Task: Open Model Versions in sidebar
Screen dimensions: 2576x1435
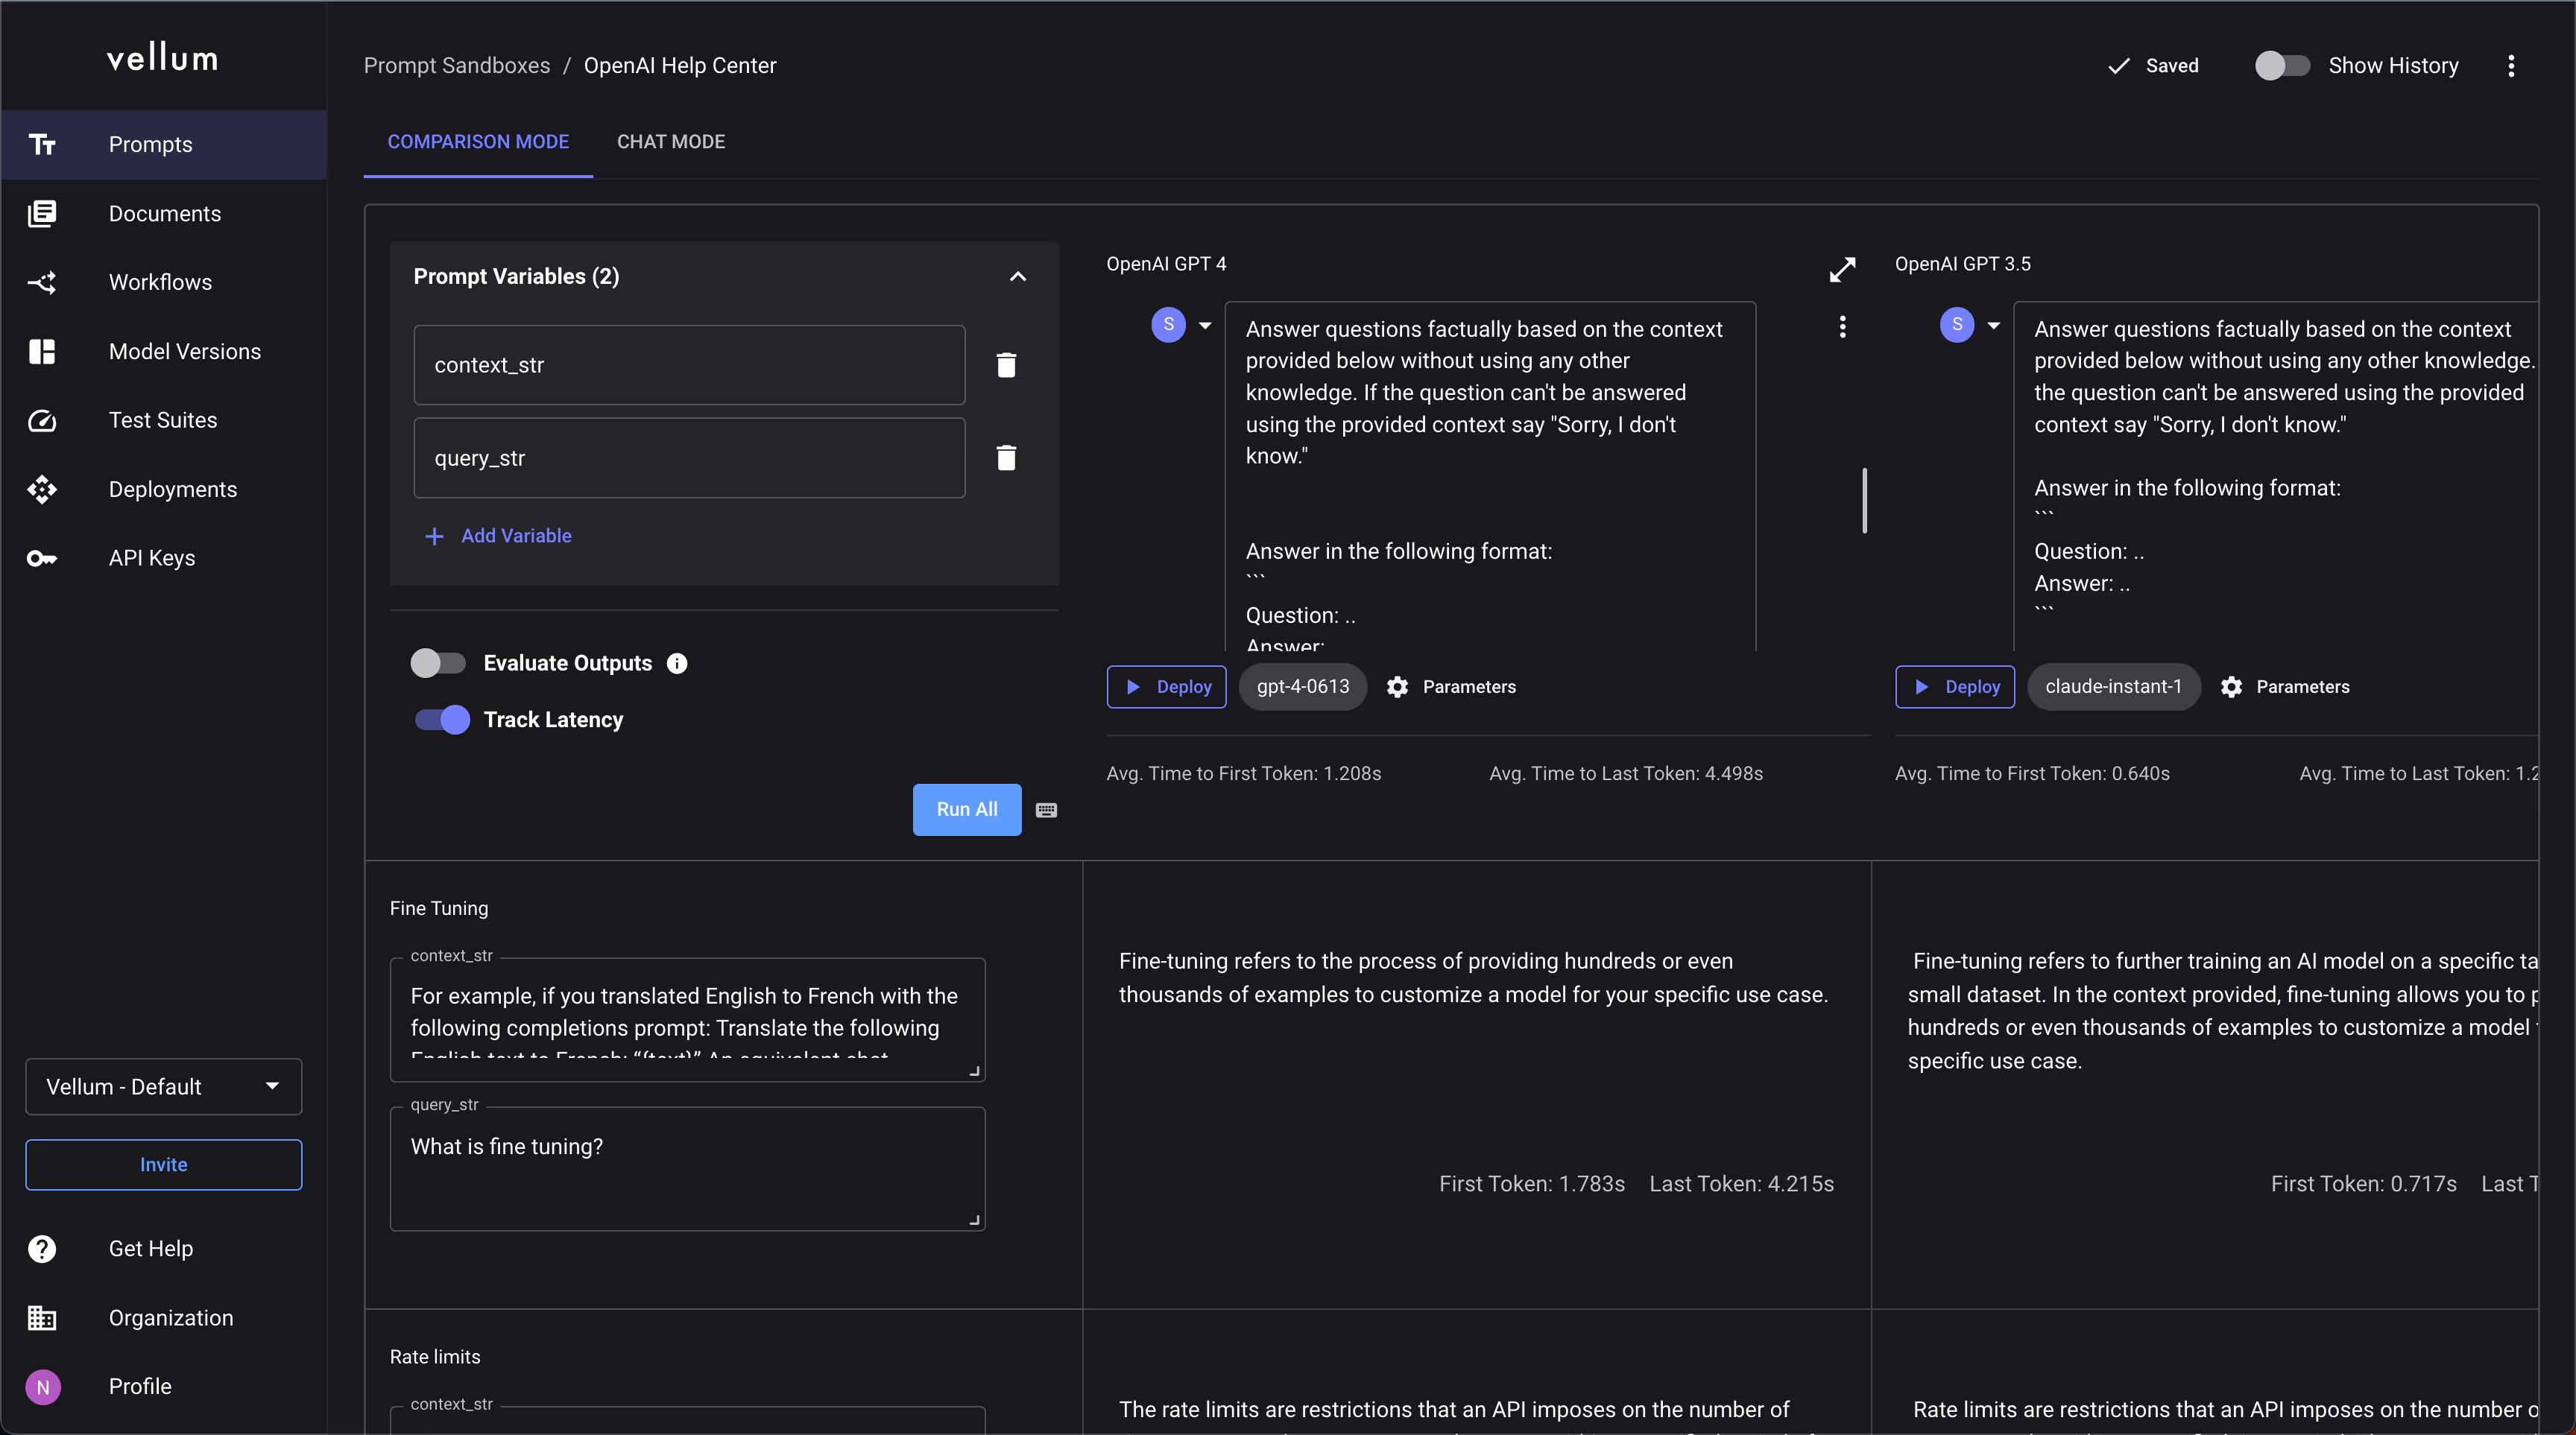Action: pos(163,351)
